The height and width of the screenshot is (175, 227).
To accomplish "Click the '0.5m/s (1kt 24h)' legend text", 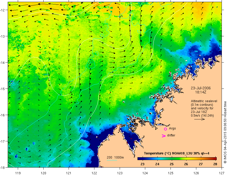I will tap(202, 116).
